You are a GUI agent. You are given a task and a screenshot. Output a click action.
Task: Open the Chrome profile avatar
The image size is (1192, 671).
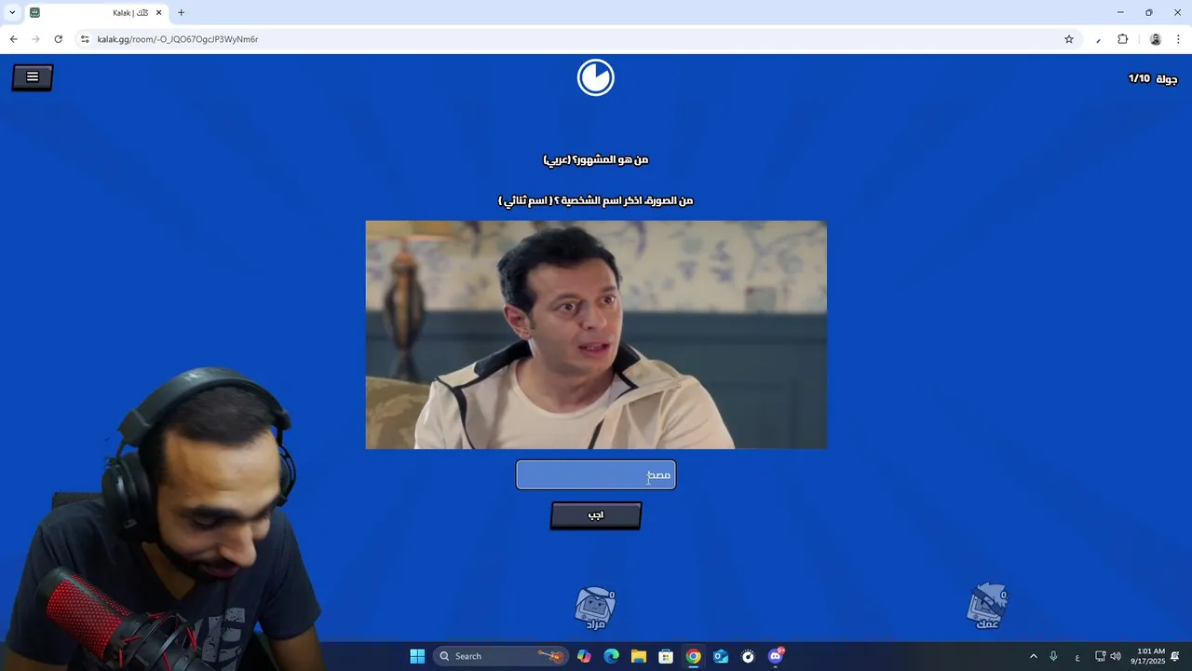tap(1156, 39)
